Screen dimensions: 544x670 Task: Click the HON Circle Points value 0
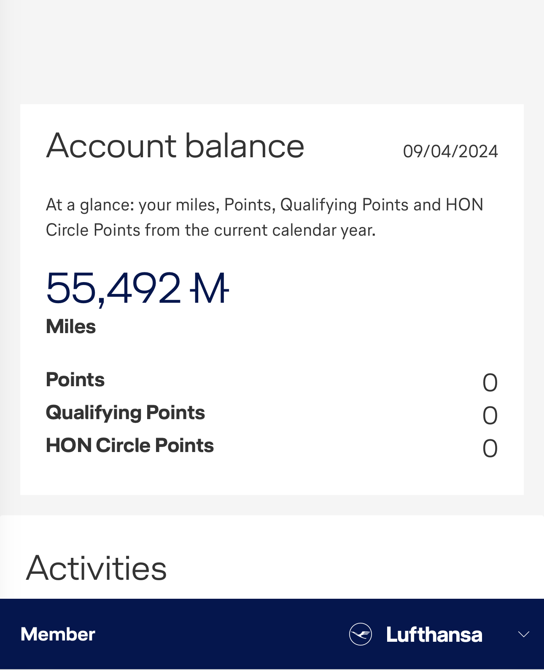click(x=490, y=449)
